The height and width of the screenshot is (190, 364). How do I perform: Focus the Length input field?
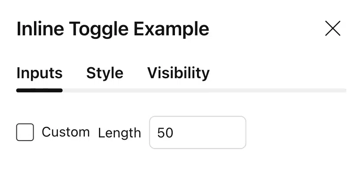point(197,133)
